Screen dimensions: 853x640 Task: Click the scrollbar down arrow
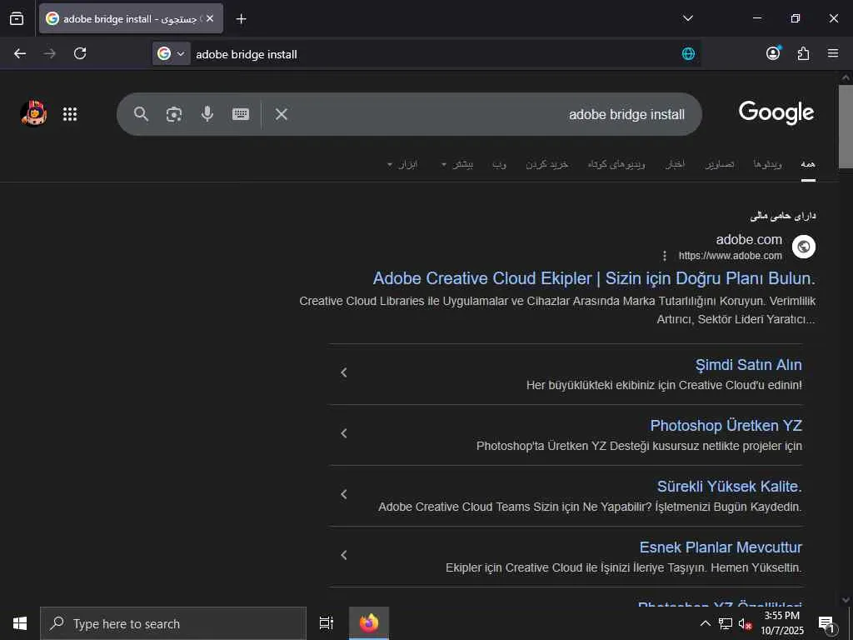[x=846, y=600]
